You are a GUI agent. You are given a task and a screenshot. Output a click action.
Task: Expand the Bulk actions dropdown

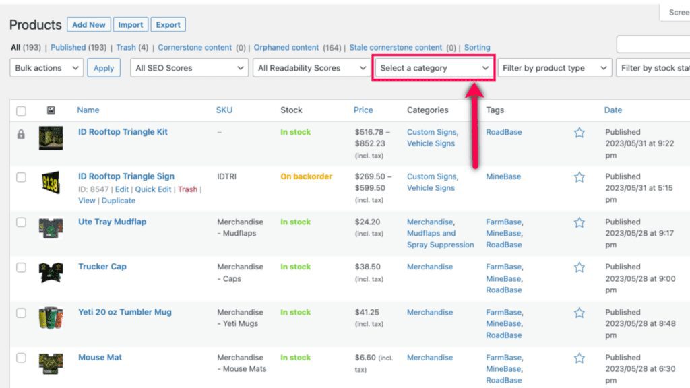click(44, 68)
